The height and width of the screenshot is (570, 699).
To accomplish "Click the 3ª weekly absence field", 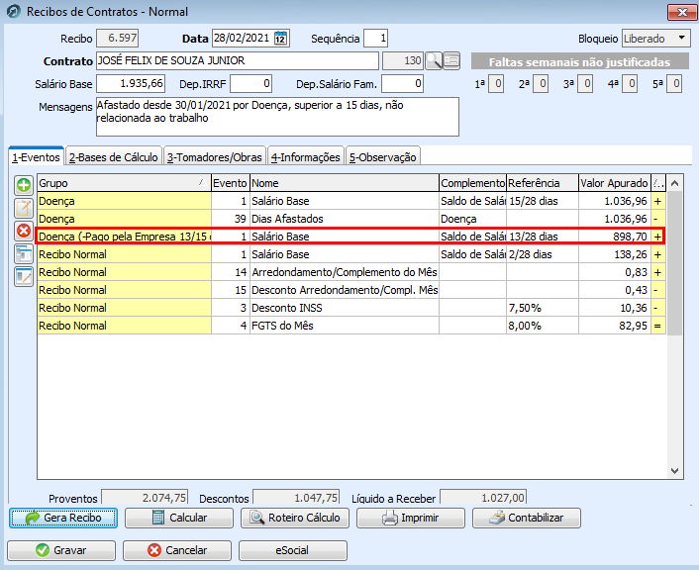I will (x=585, y=84).
